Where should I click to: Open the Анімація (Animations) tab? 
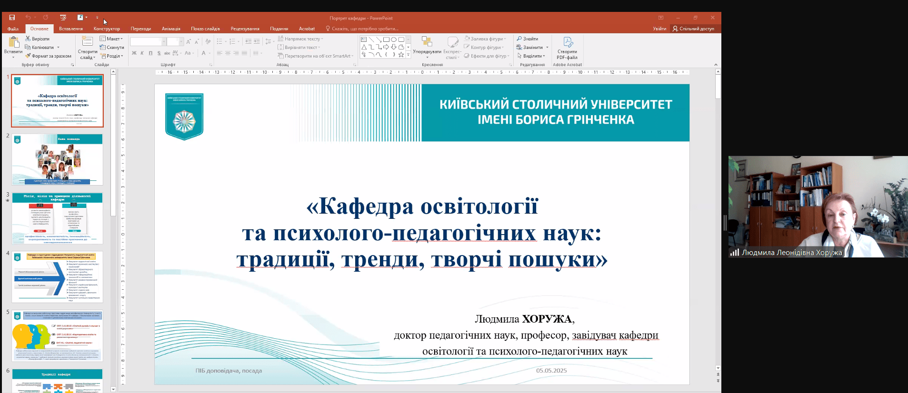(x=171, y=29)
